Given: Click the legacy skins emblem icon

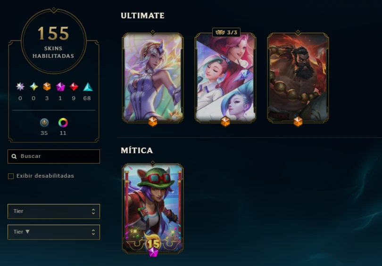Looking at the screenshot, I should (44, 123).
